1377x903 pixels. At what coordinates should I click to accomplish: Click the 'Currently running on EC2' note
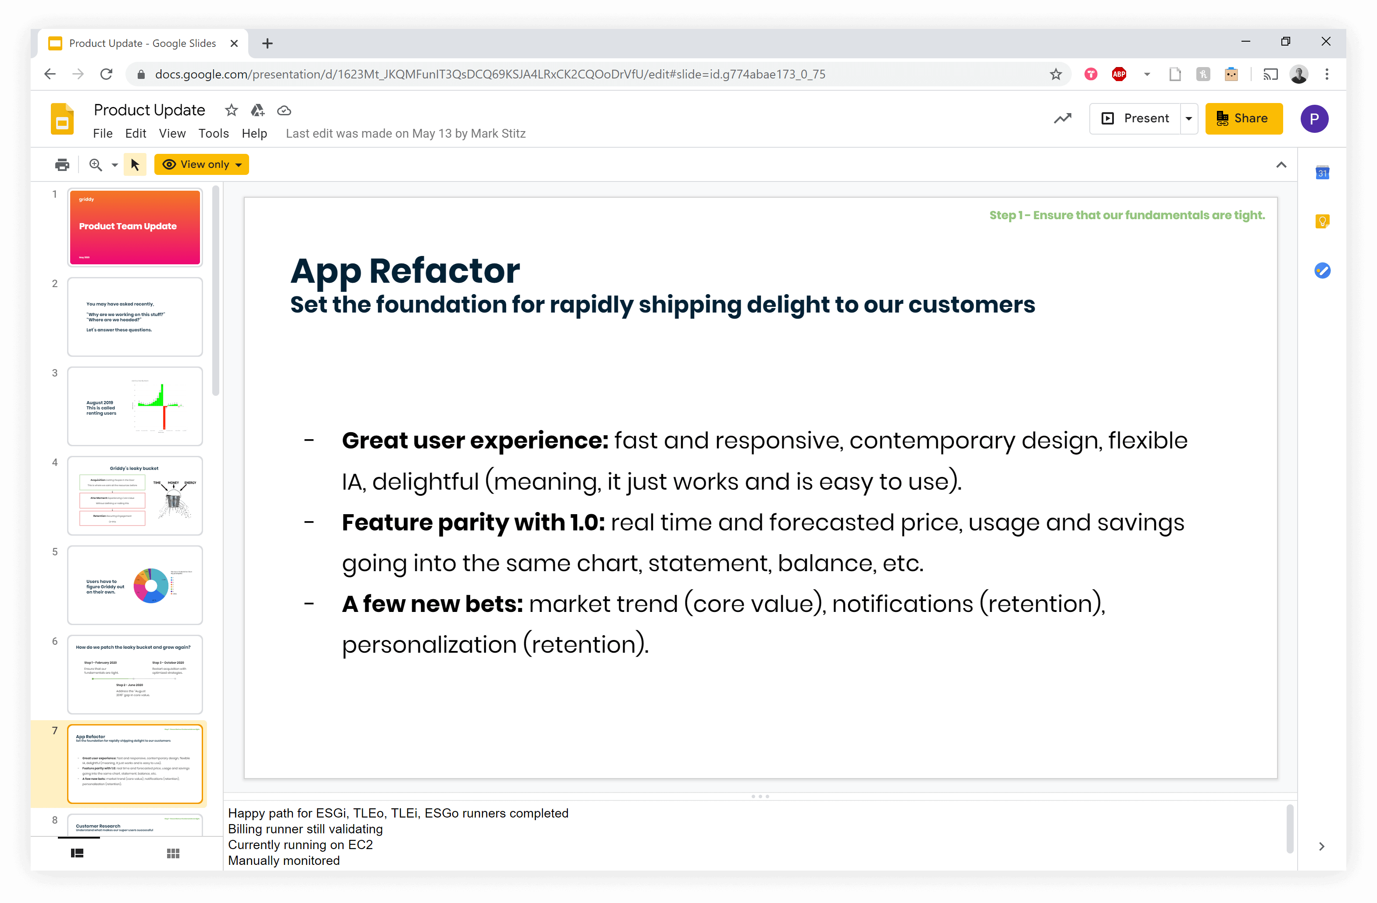tap(300, 845)
